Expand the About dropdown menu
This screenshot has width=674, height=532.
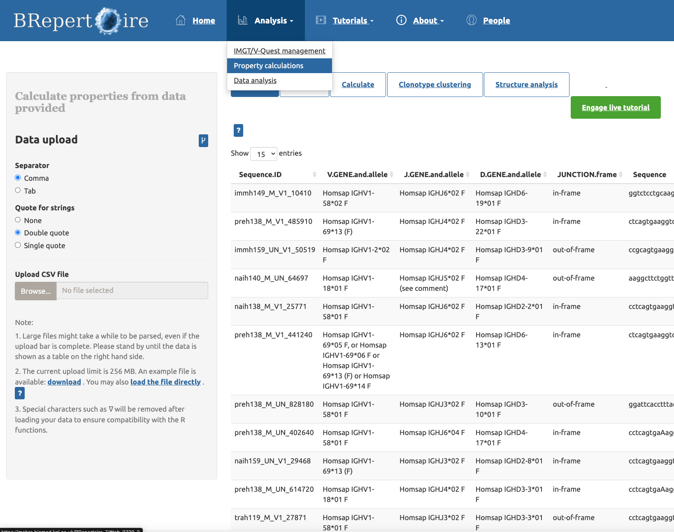[x=428, y=21]
